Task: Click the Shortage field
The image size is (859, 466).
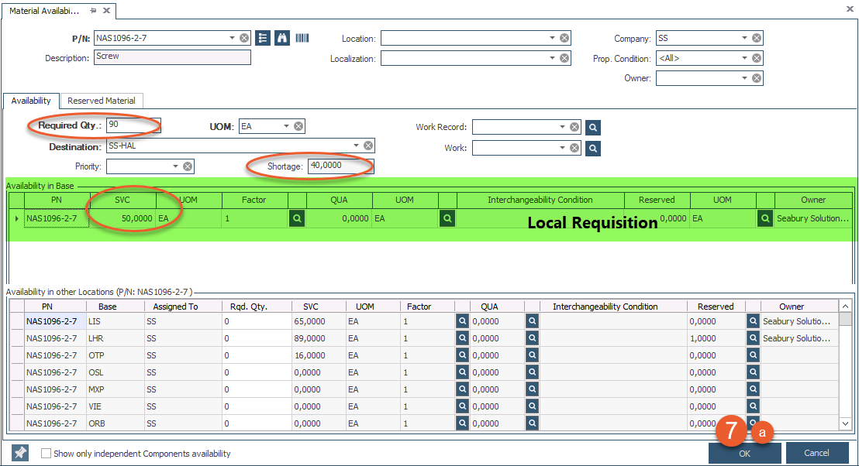Action: click(341, 166)
